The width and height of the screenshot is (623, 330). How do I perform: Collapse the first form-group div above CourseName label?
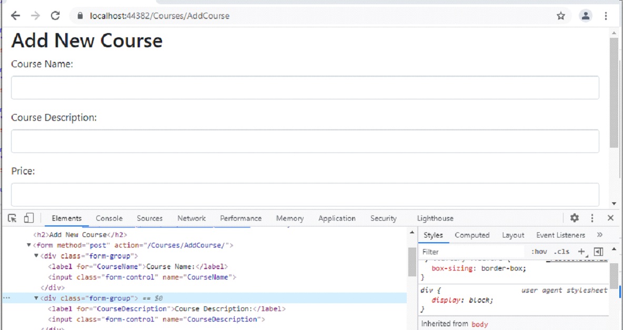pos(36,256)
